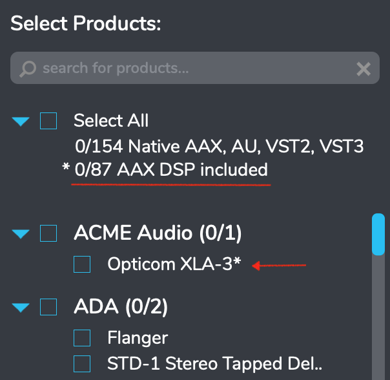Click the Select All label text
390x380 pixels.
(111, 120)
